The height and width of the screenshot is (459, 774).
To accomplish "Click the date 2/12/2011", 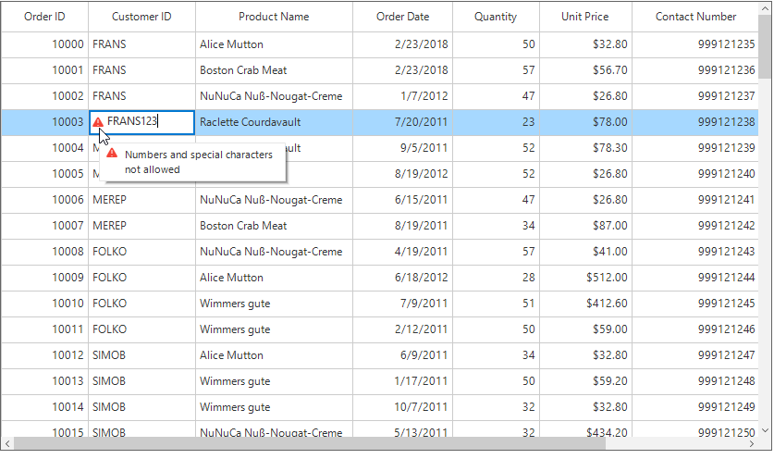I will pos(403,329).
